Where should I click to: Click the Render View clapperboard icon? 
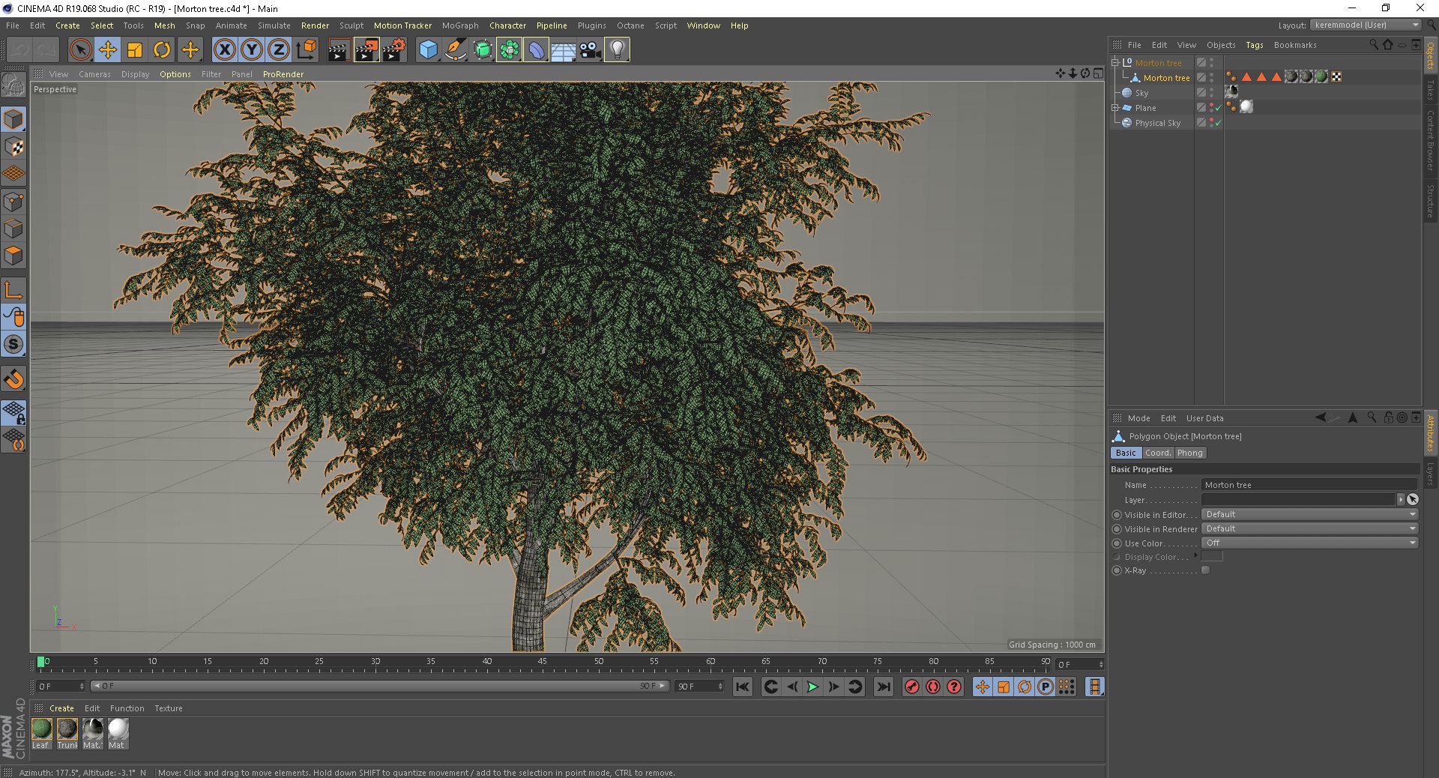pos(339,50)
